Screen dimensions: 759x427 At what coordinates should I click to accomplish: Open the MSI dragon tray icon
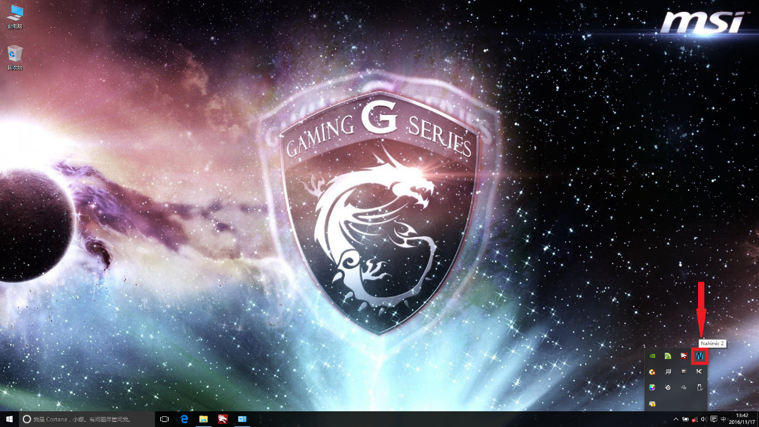pyautogui.click(x=684, y=356)
